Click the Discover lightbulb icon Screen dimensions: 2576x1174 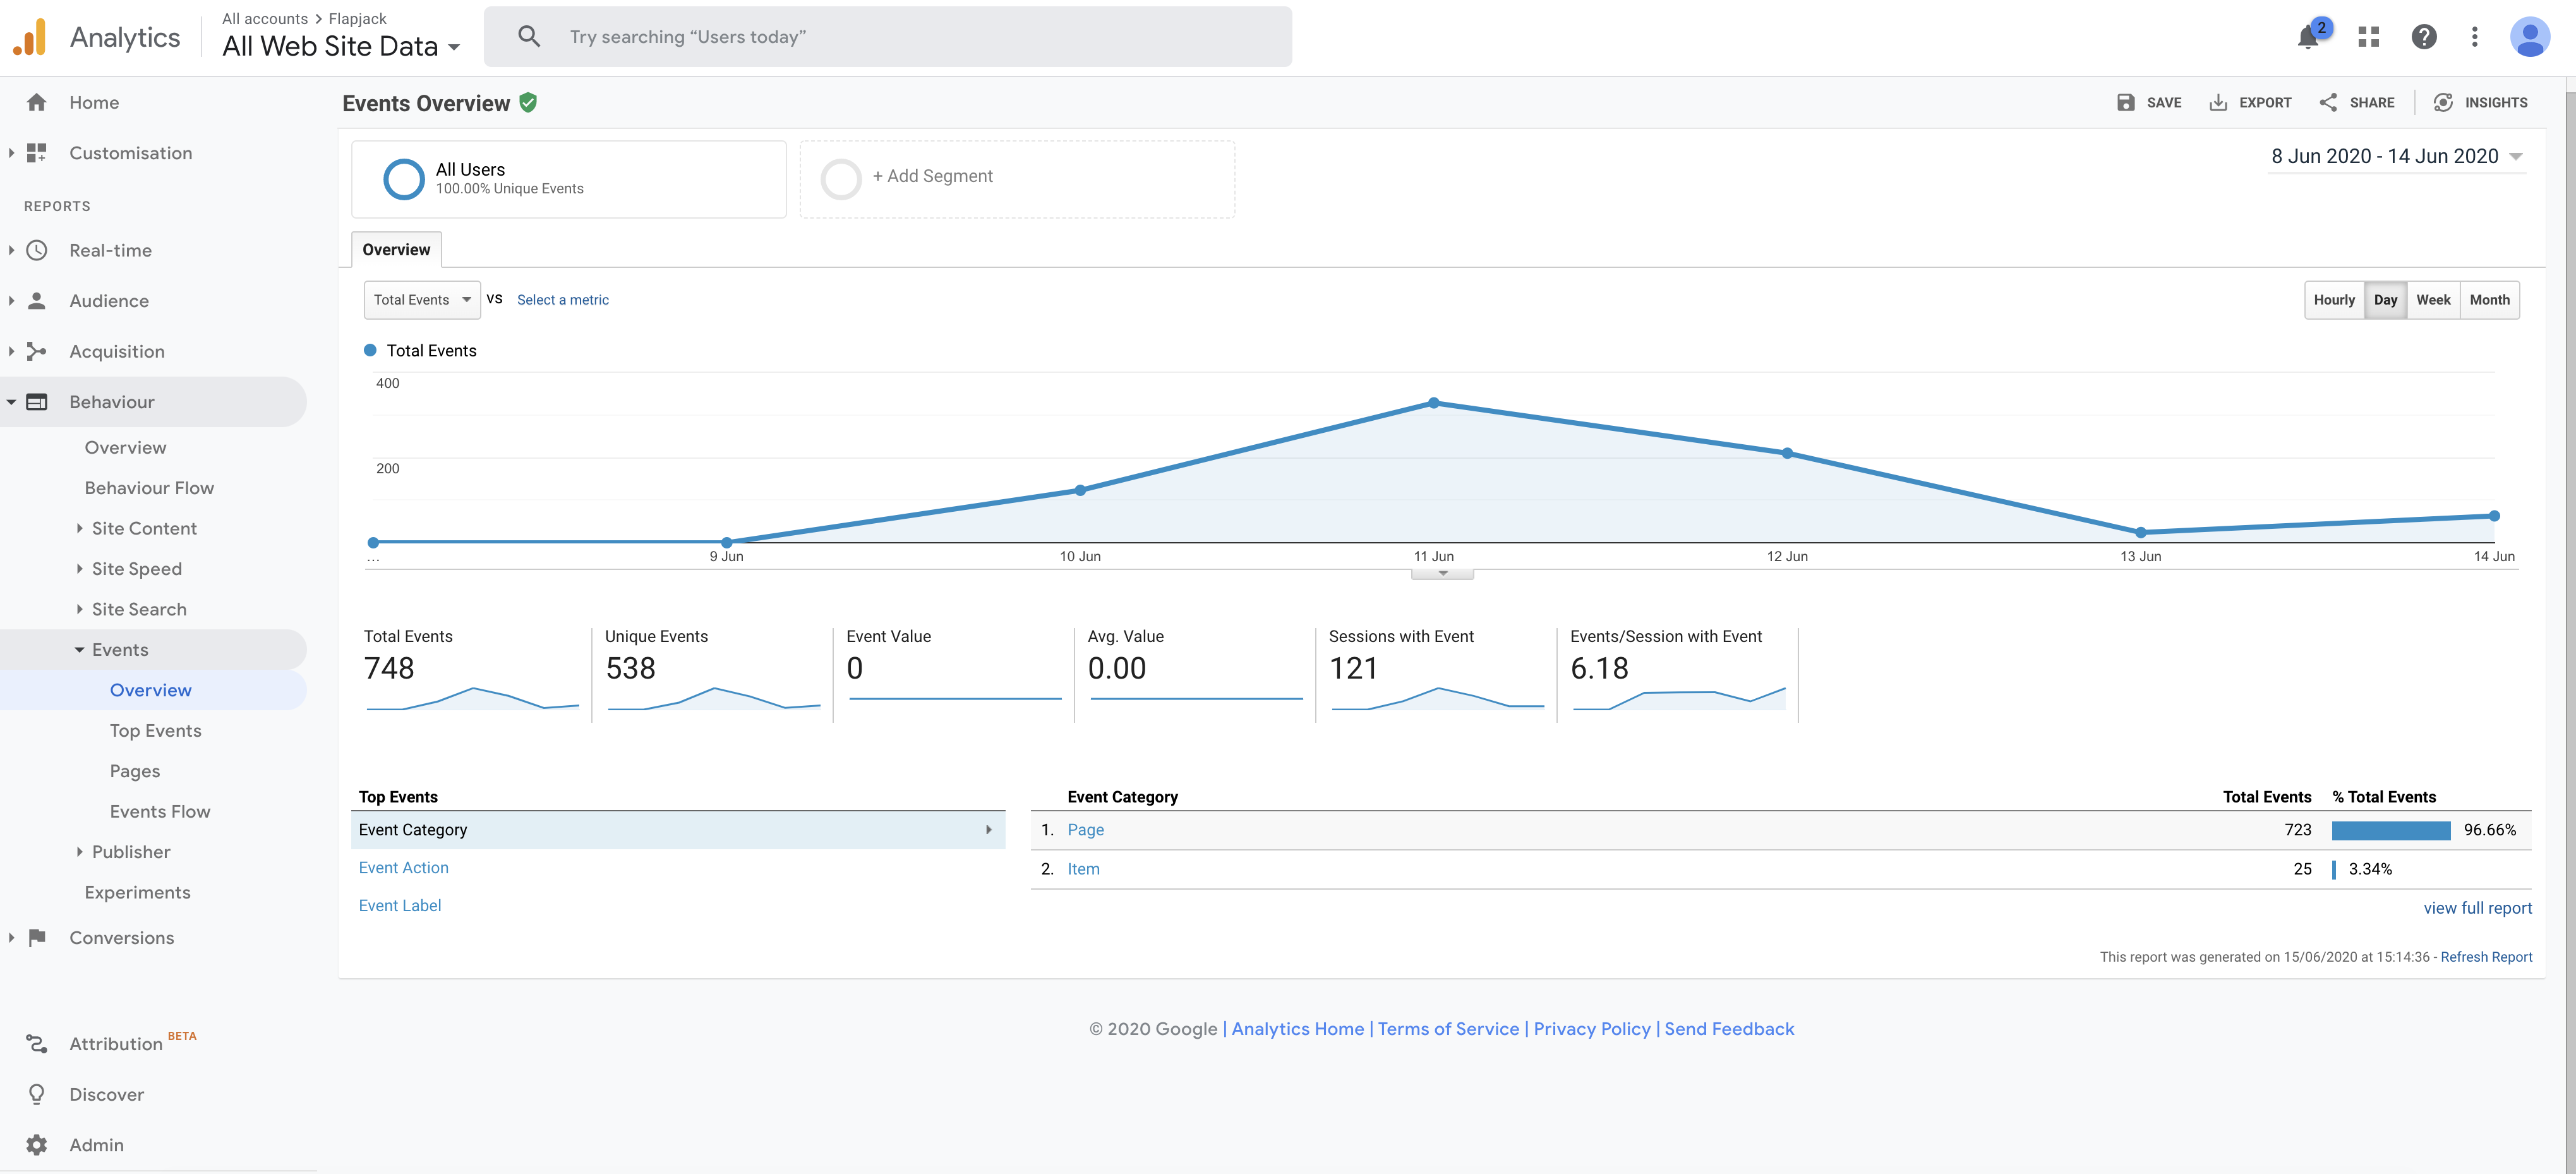coord(37,1094)
